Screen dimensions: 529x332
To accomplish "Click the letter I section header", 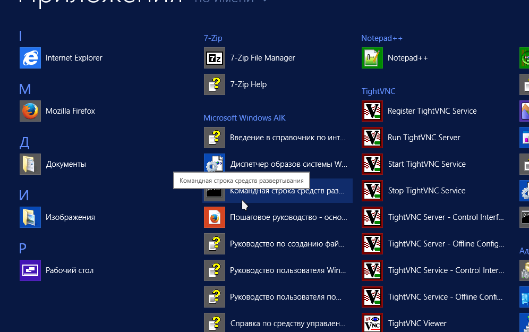I will coord(21,36).
